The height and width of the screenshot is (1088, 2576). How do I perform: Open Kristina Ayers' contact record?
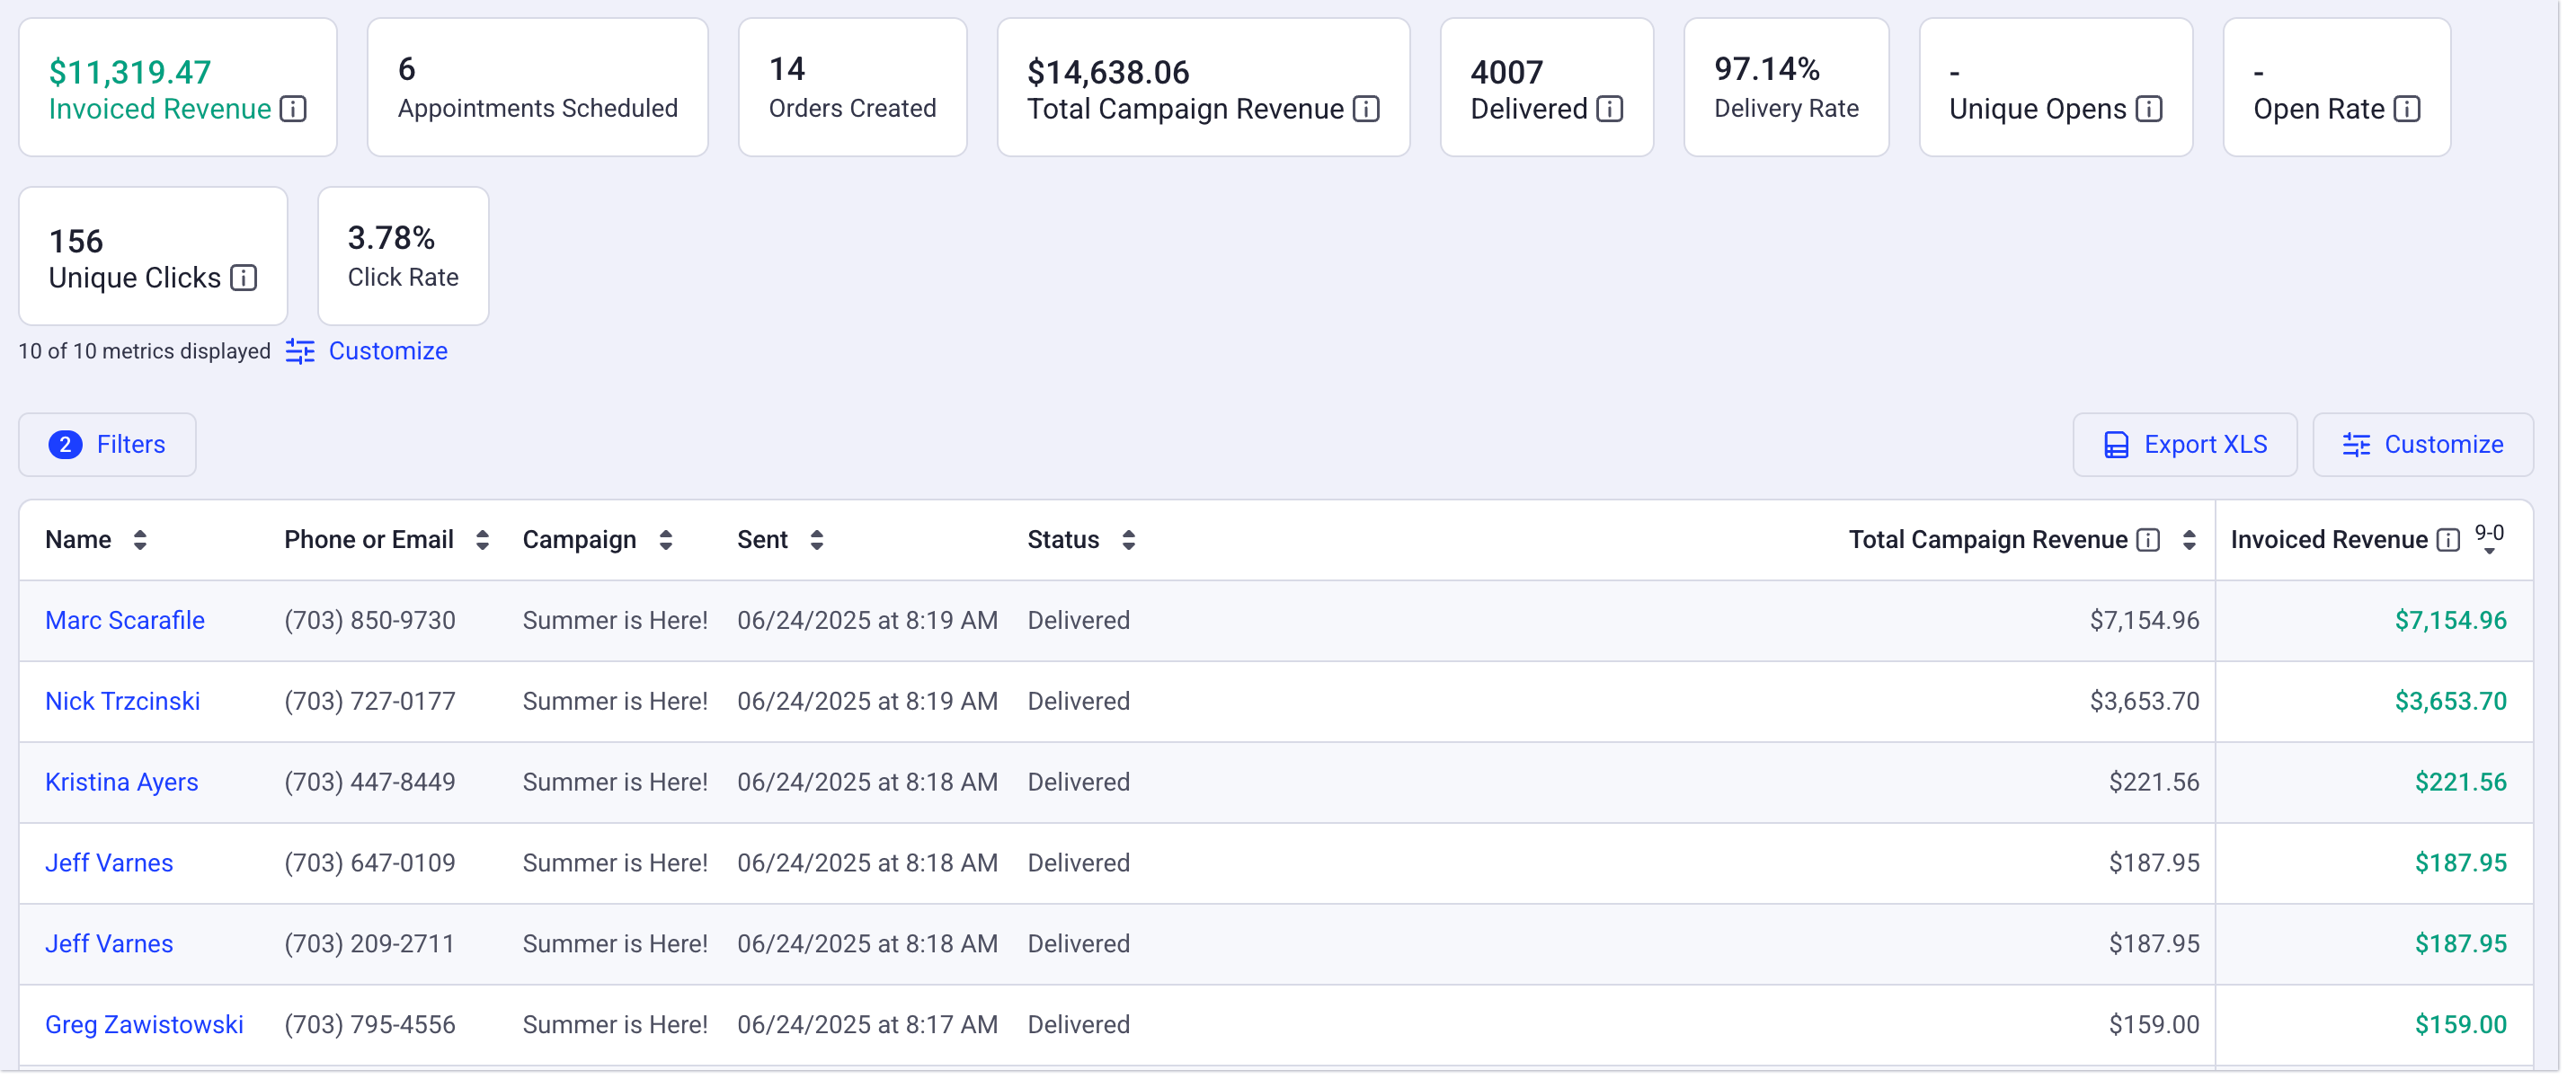pos(121,782)
